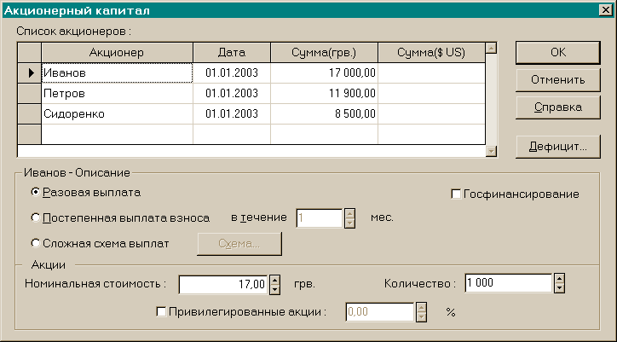Click the Акционер column header
Screen dimensions: 617x342
click(x=117, y=52)
